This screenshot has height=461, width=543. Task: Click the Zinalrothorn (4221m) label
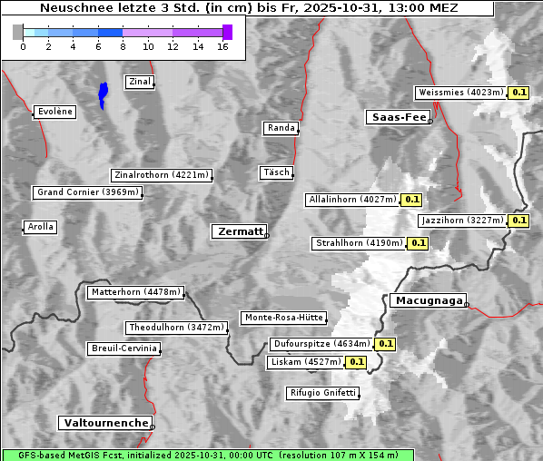pos(162,175)
